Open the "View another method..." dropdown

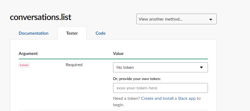[177, 19]
